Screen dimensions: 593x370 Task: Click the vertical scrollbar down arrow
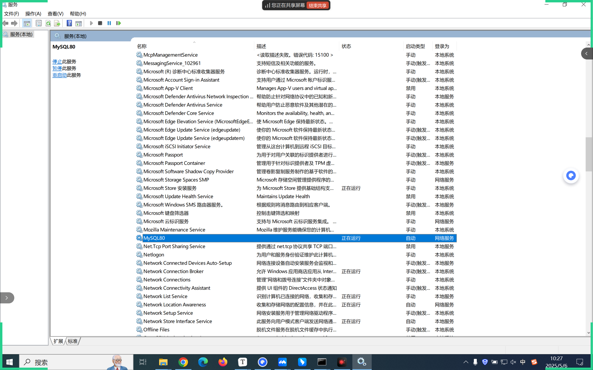pos(588,333)
